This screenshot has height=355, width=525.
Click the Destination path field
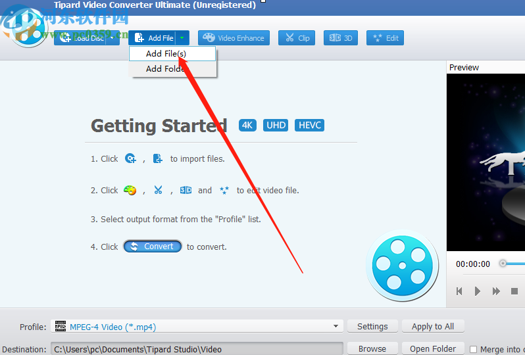pos(197,349)
